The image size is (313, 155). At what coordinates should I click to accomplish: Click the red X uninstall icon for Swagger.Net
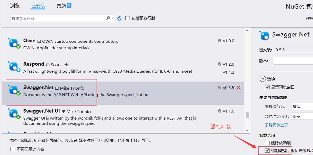coord(238,88)
